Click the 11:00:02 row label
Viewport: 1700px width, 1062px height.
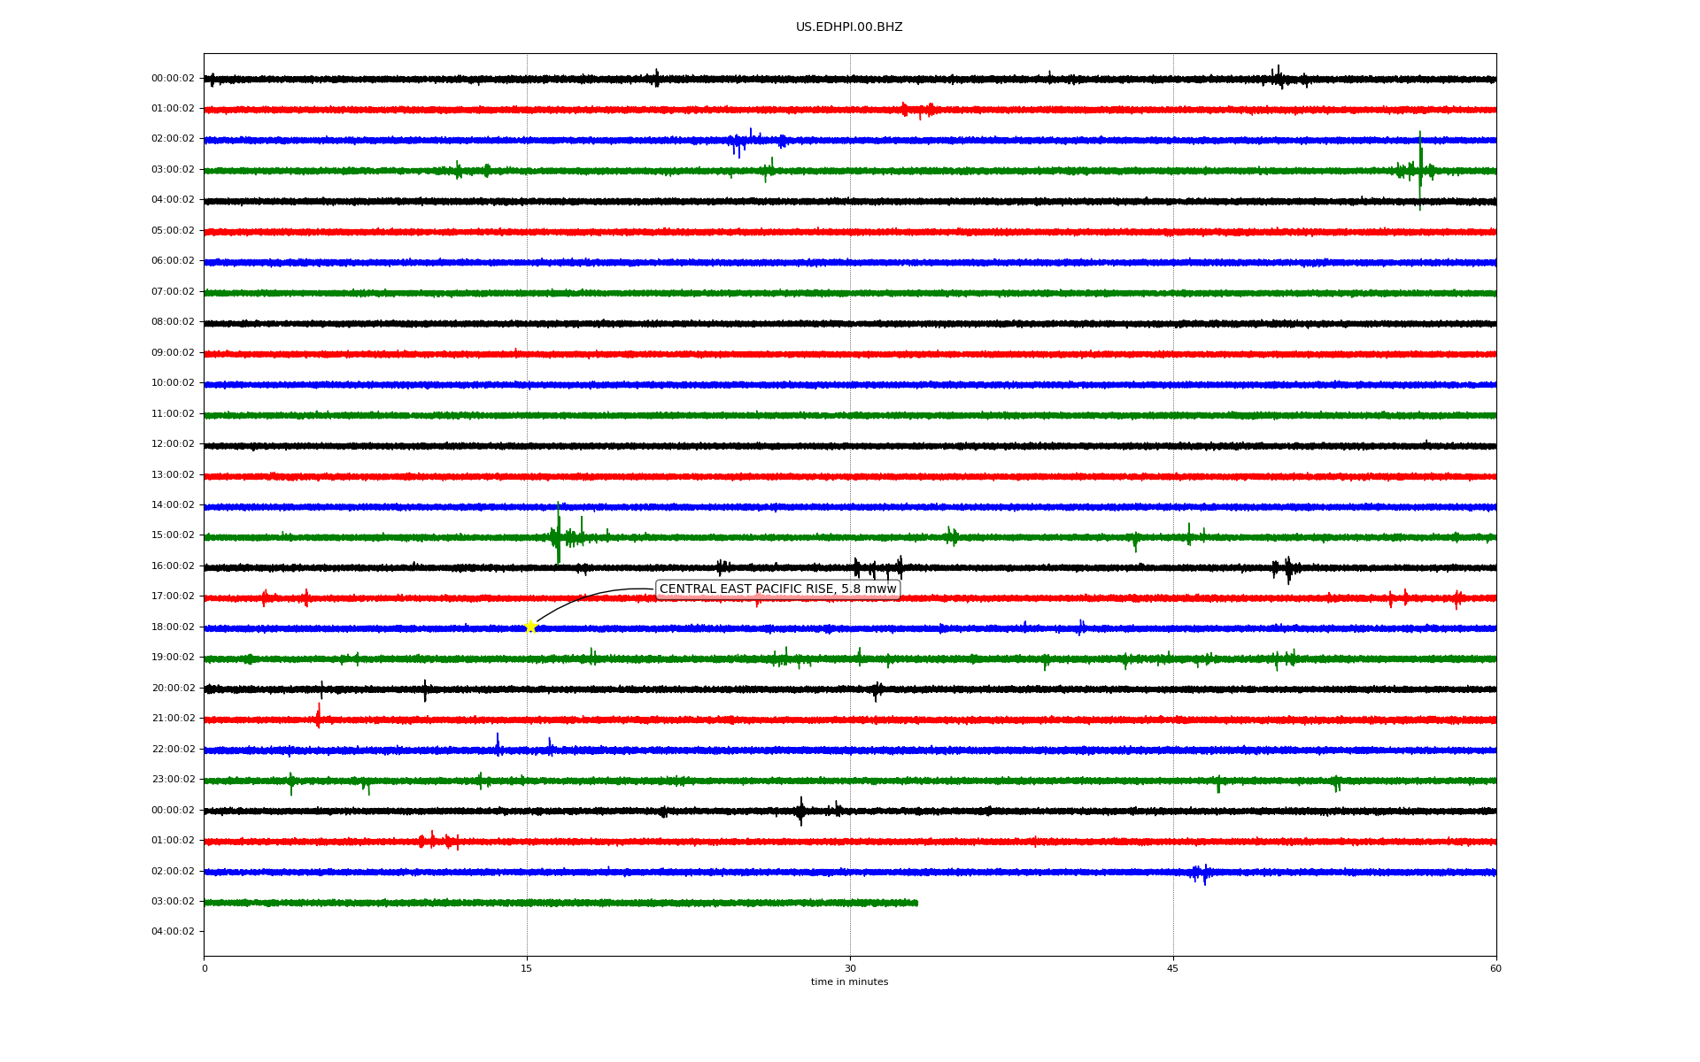173,414
